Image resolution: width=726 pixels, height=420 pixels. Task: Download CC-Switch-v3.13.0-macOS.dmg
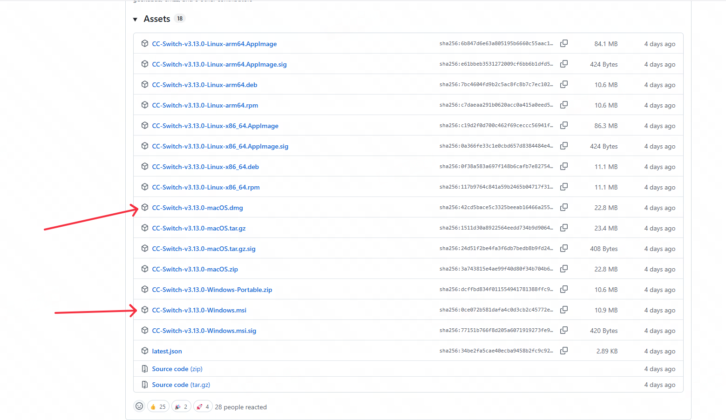197,208
